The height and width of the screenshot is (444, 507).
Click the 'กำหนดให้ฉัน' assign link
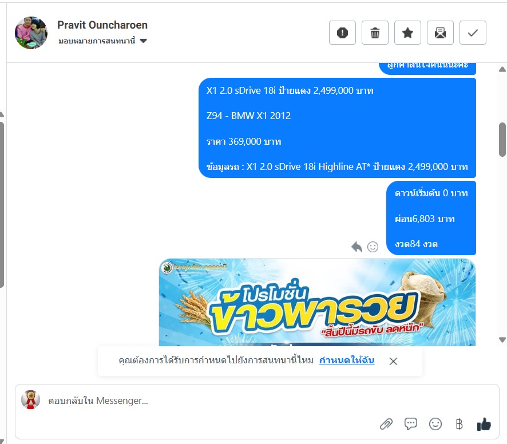(x=347, y=360)
